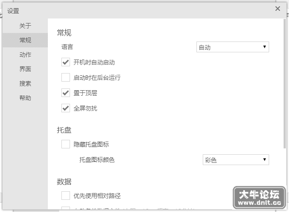The width and height of the screenshot is (289, 212).
Task: Click the 托盘 section heading
Action: [x=64, y=130]
